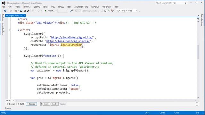Click the Undo toolbar icon
Viewport: 205px width, 115px height.
click(x=33, y=11)
